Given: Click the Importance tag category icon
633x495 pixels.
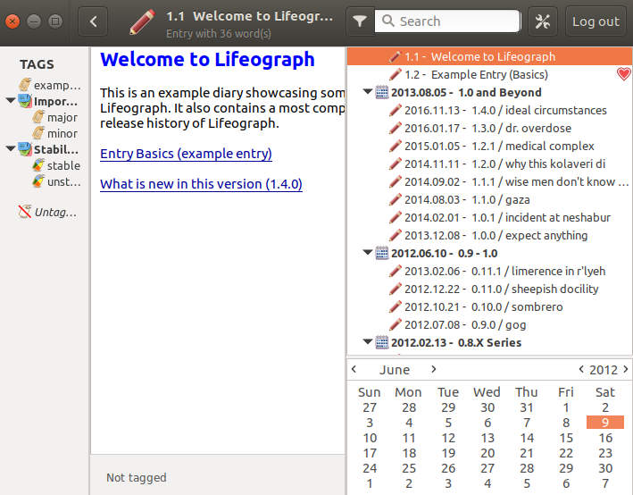Looking at the screenshot, I should coord(25,101).
